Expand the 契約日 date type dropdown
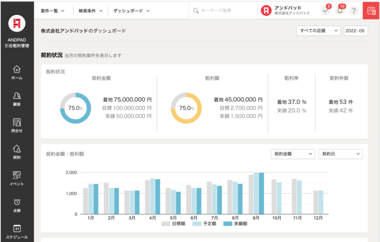The width and height of the screenshot is (380, 242). (x=340, y=154)
